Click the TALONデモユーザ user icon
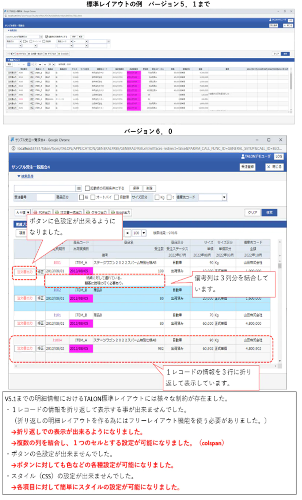This screenshot has width=302, height=500. click(x=243, y=156)
